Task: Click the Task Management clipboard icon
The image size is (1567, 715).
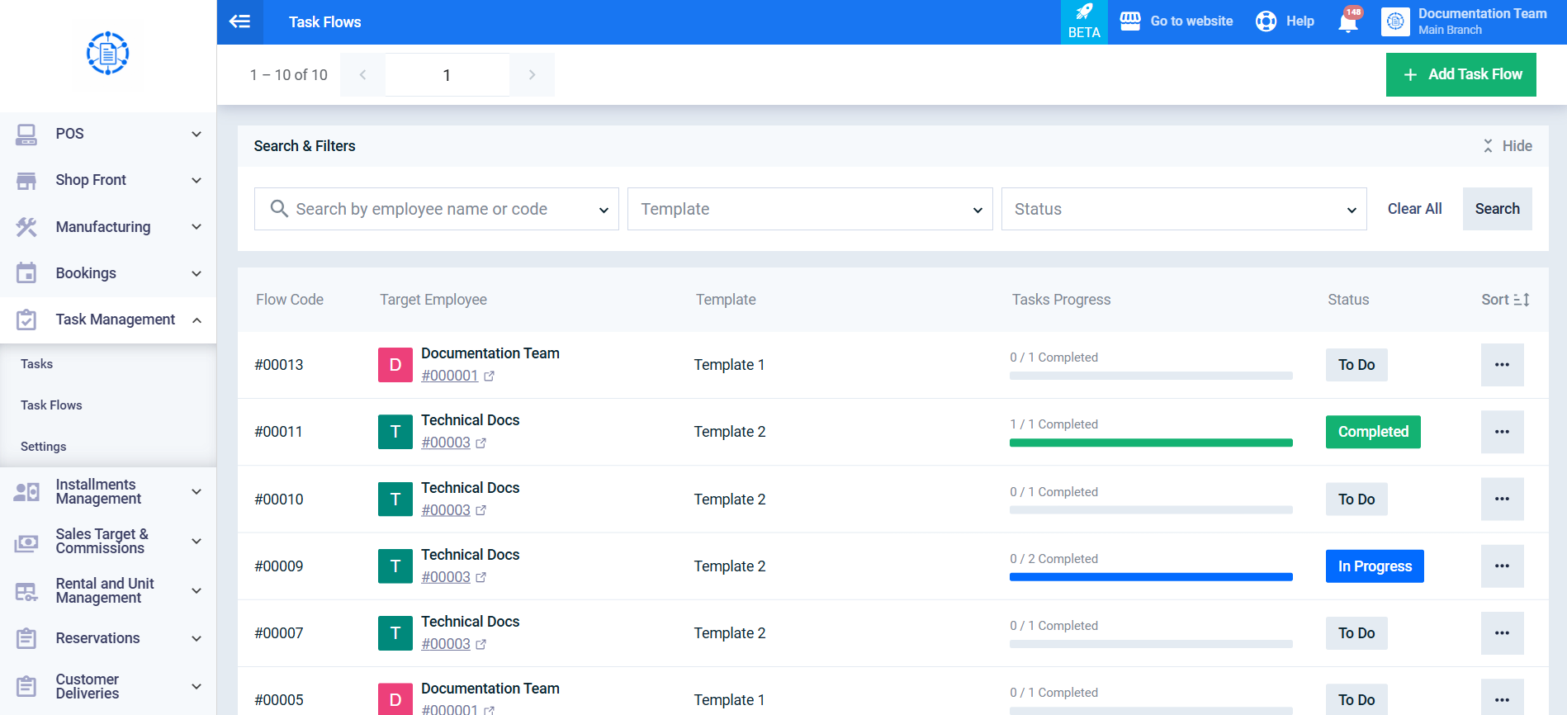Action: (x=26, y=320)
